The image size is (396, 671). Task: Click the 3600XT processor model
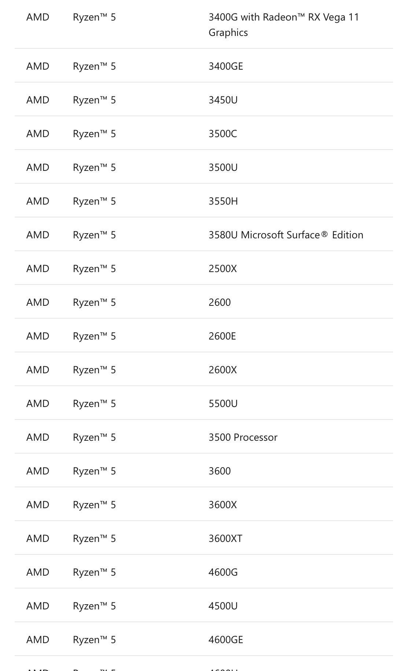[225, 539]
